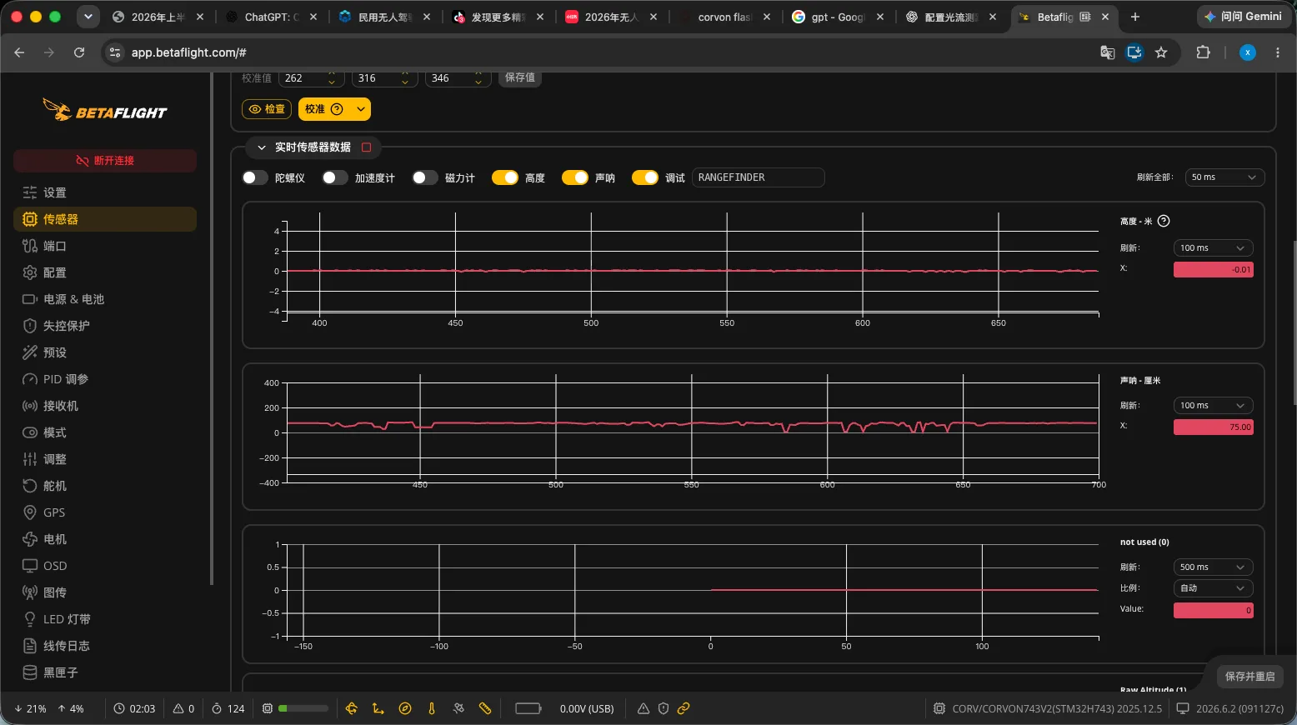The height and width of the screenshot is (725, 1297).
Task: Open 设置 (Setup) in the sidebar
Action: point(105,192)
